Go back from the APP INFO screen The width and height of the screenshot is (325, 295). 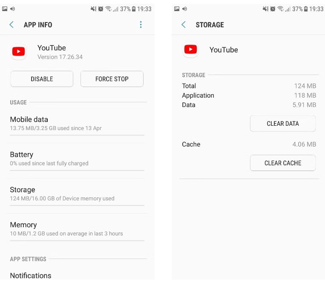point(12,25)
